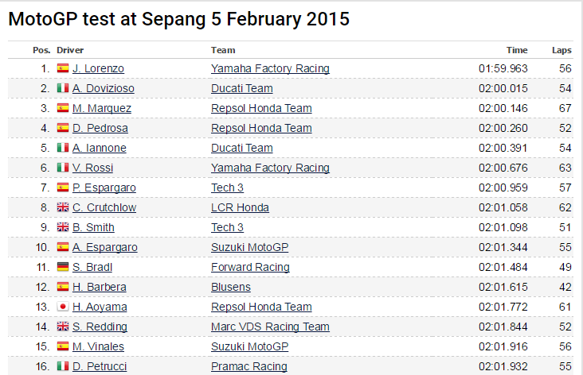This screenshot has height=375, width=583.
Task: Click the Driver column header
Action: (x=70, y=50)
